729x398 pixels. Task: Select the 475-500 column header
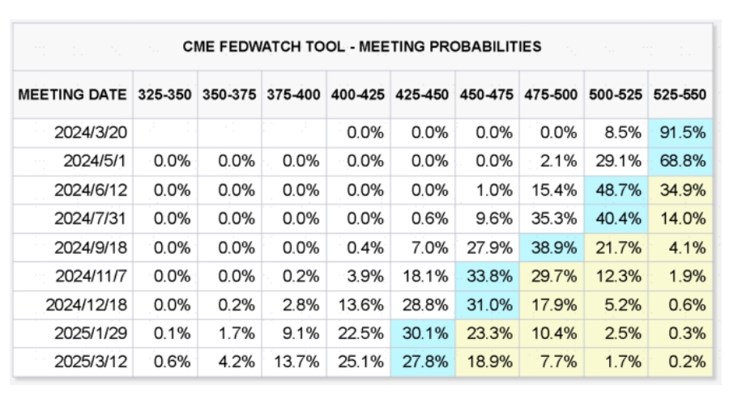[552, 95]
